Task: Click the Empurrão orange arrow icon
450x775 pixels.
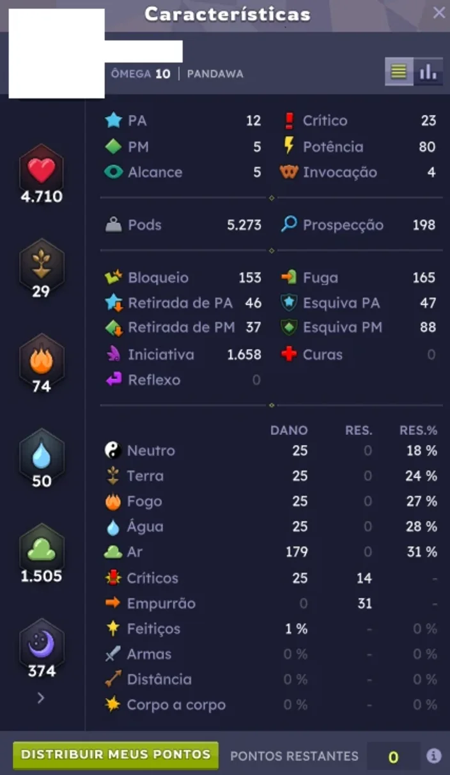Action: 113,603
